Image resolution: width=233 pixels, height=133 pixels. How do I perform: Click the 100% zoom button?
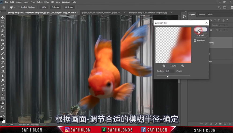44,7
